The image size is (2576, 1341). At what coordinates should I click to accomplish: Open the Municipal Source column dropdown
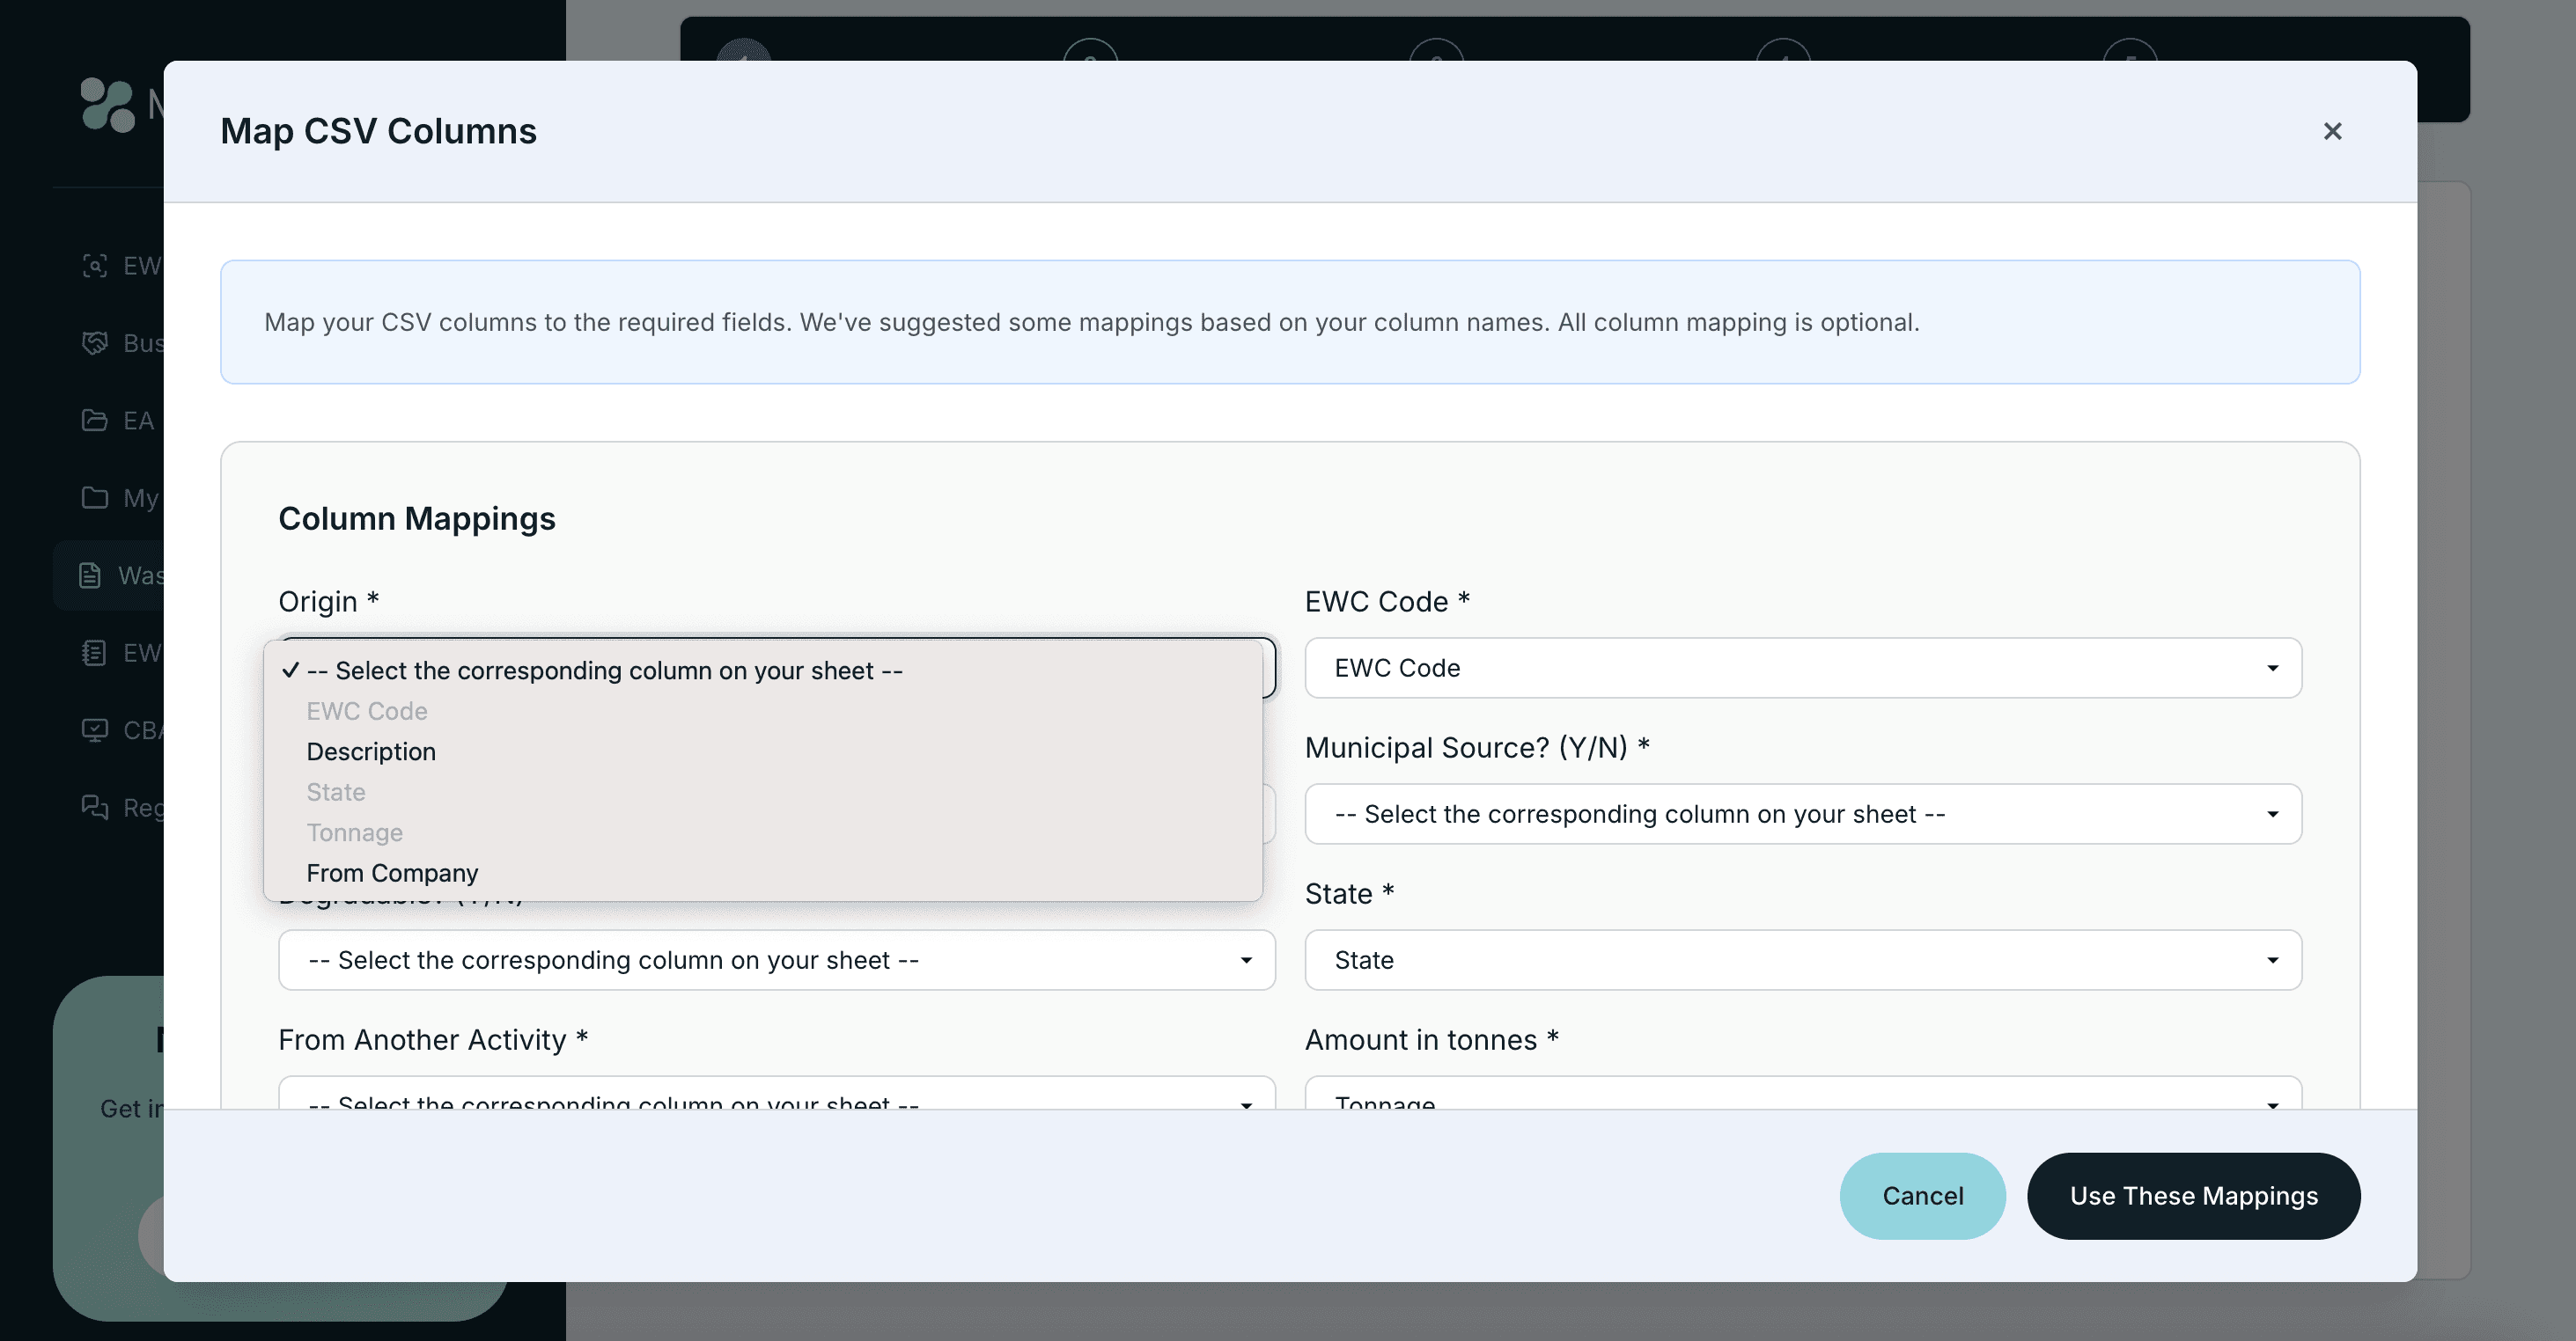point(1802,813)
